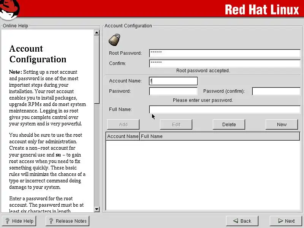Click the Hide Help button
The width and height of the screenshot is (304, 228).
pyautogui.click(x=19, y=221)
